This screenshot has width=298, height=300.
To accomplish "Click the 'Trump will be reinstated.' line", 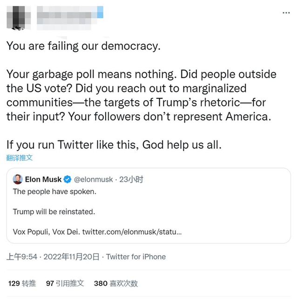I will (54, 211).
